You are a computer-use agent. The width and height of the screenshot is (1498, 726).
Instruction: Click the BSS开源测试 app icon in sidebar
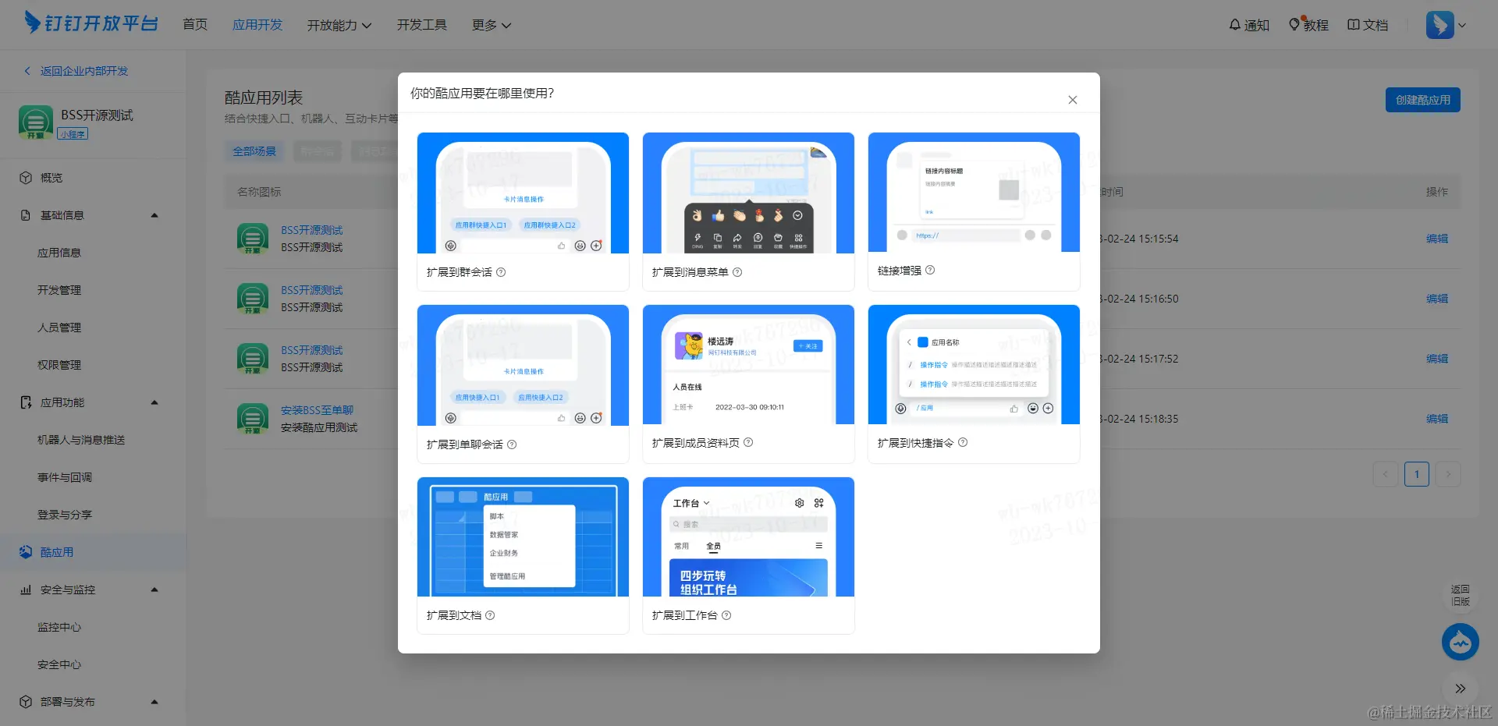[x=36, y=122]
